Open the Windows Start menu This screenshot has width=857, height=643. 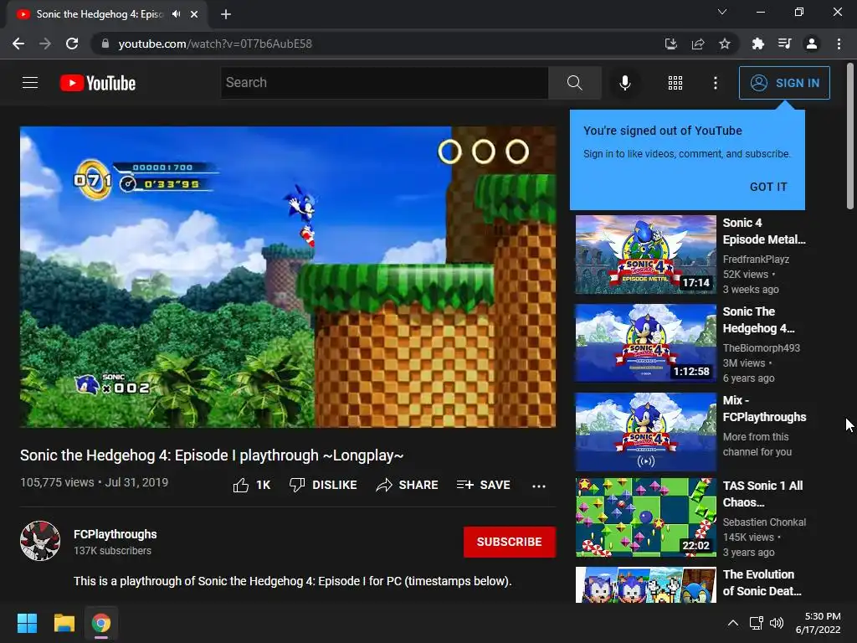click(28, 623)
